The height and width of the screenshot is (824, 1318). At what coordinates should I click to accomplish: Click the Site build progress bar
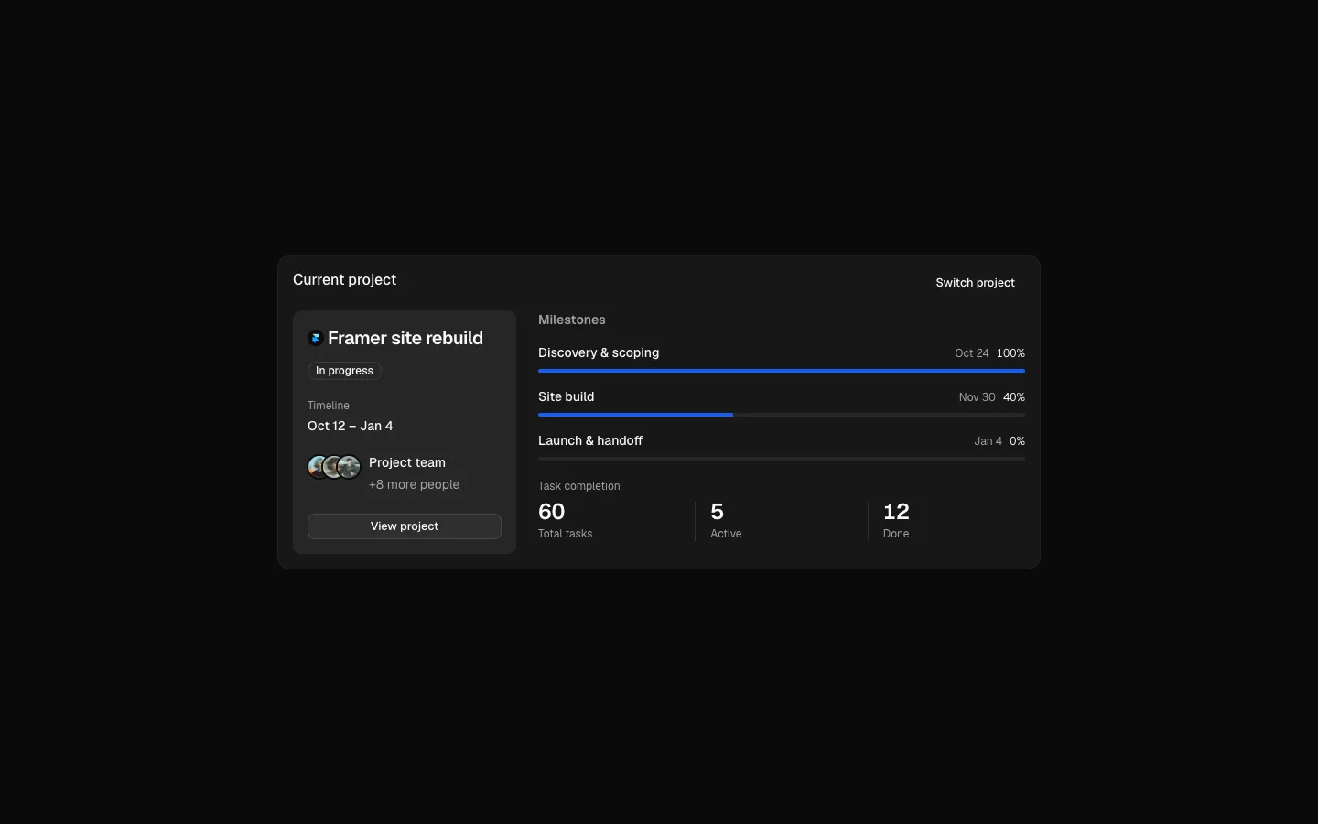point(782,415)
